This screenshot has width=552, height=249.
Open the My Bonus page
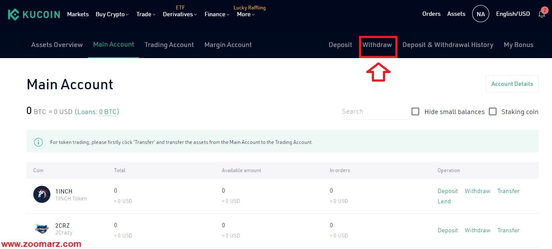[518, 45]
